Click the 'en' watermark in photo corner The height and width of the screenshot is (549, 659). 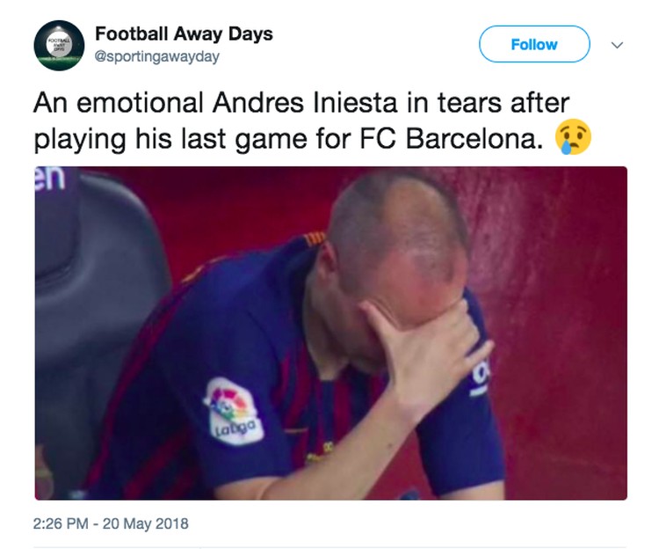(x=50, y=178)
